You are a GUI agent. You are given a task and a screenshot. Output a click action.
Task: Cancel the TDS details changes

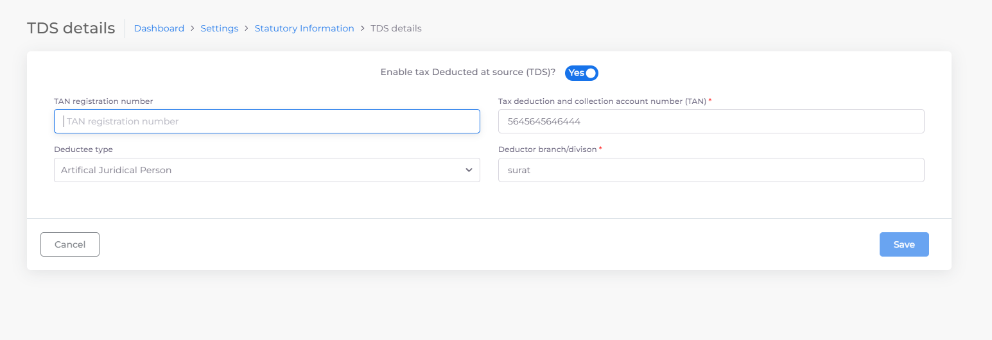pyautogui.click(x=70, y=244)
